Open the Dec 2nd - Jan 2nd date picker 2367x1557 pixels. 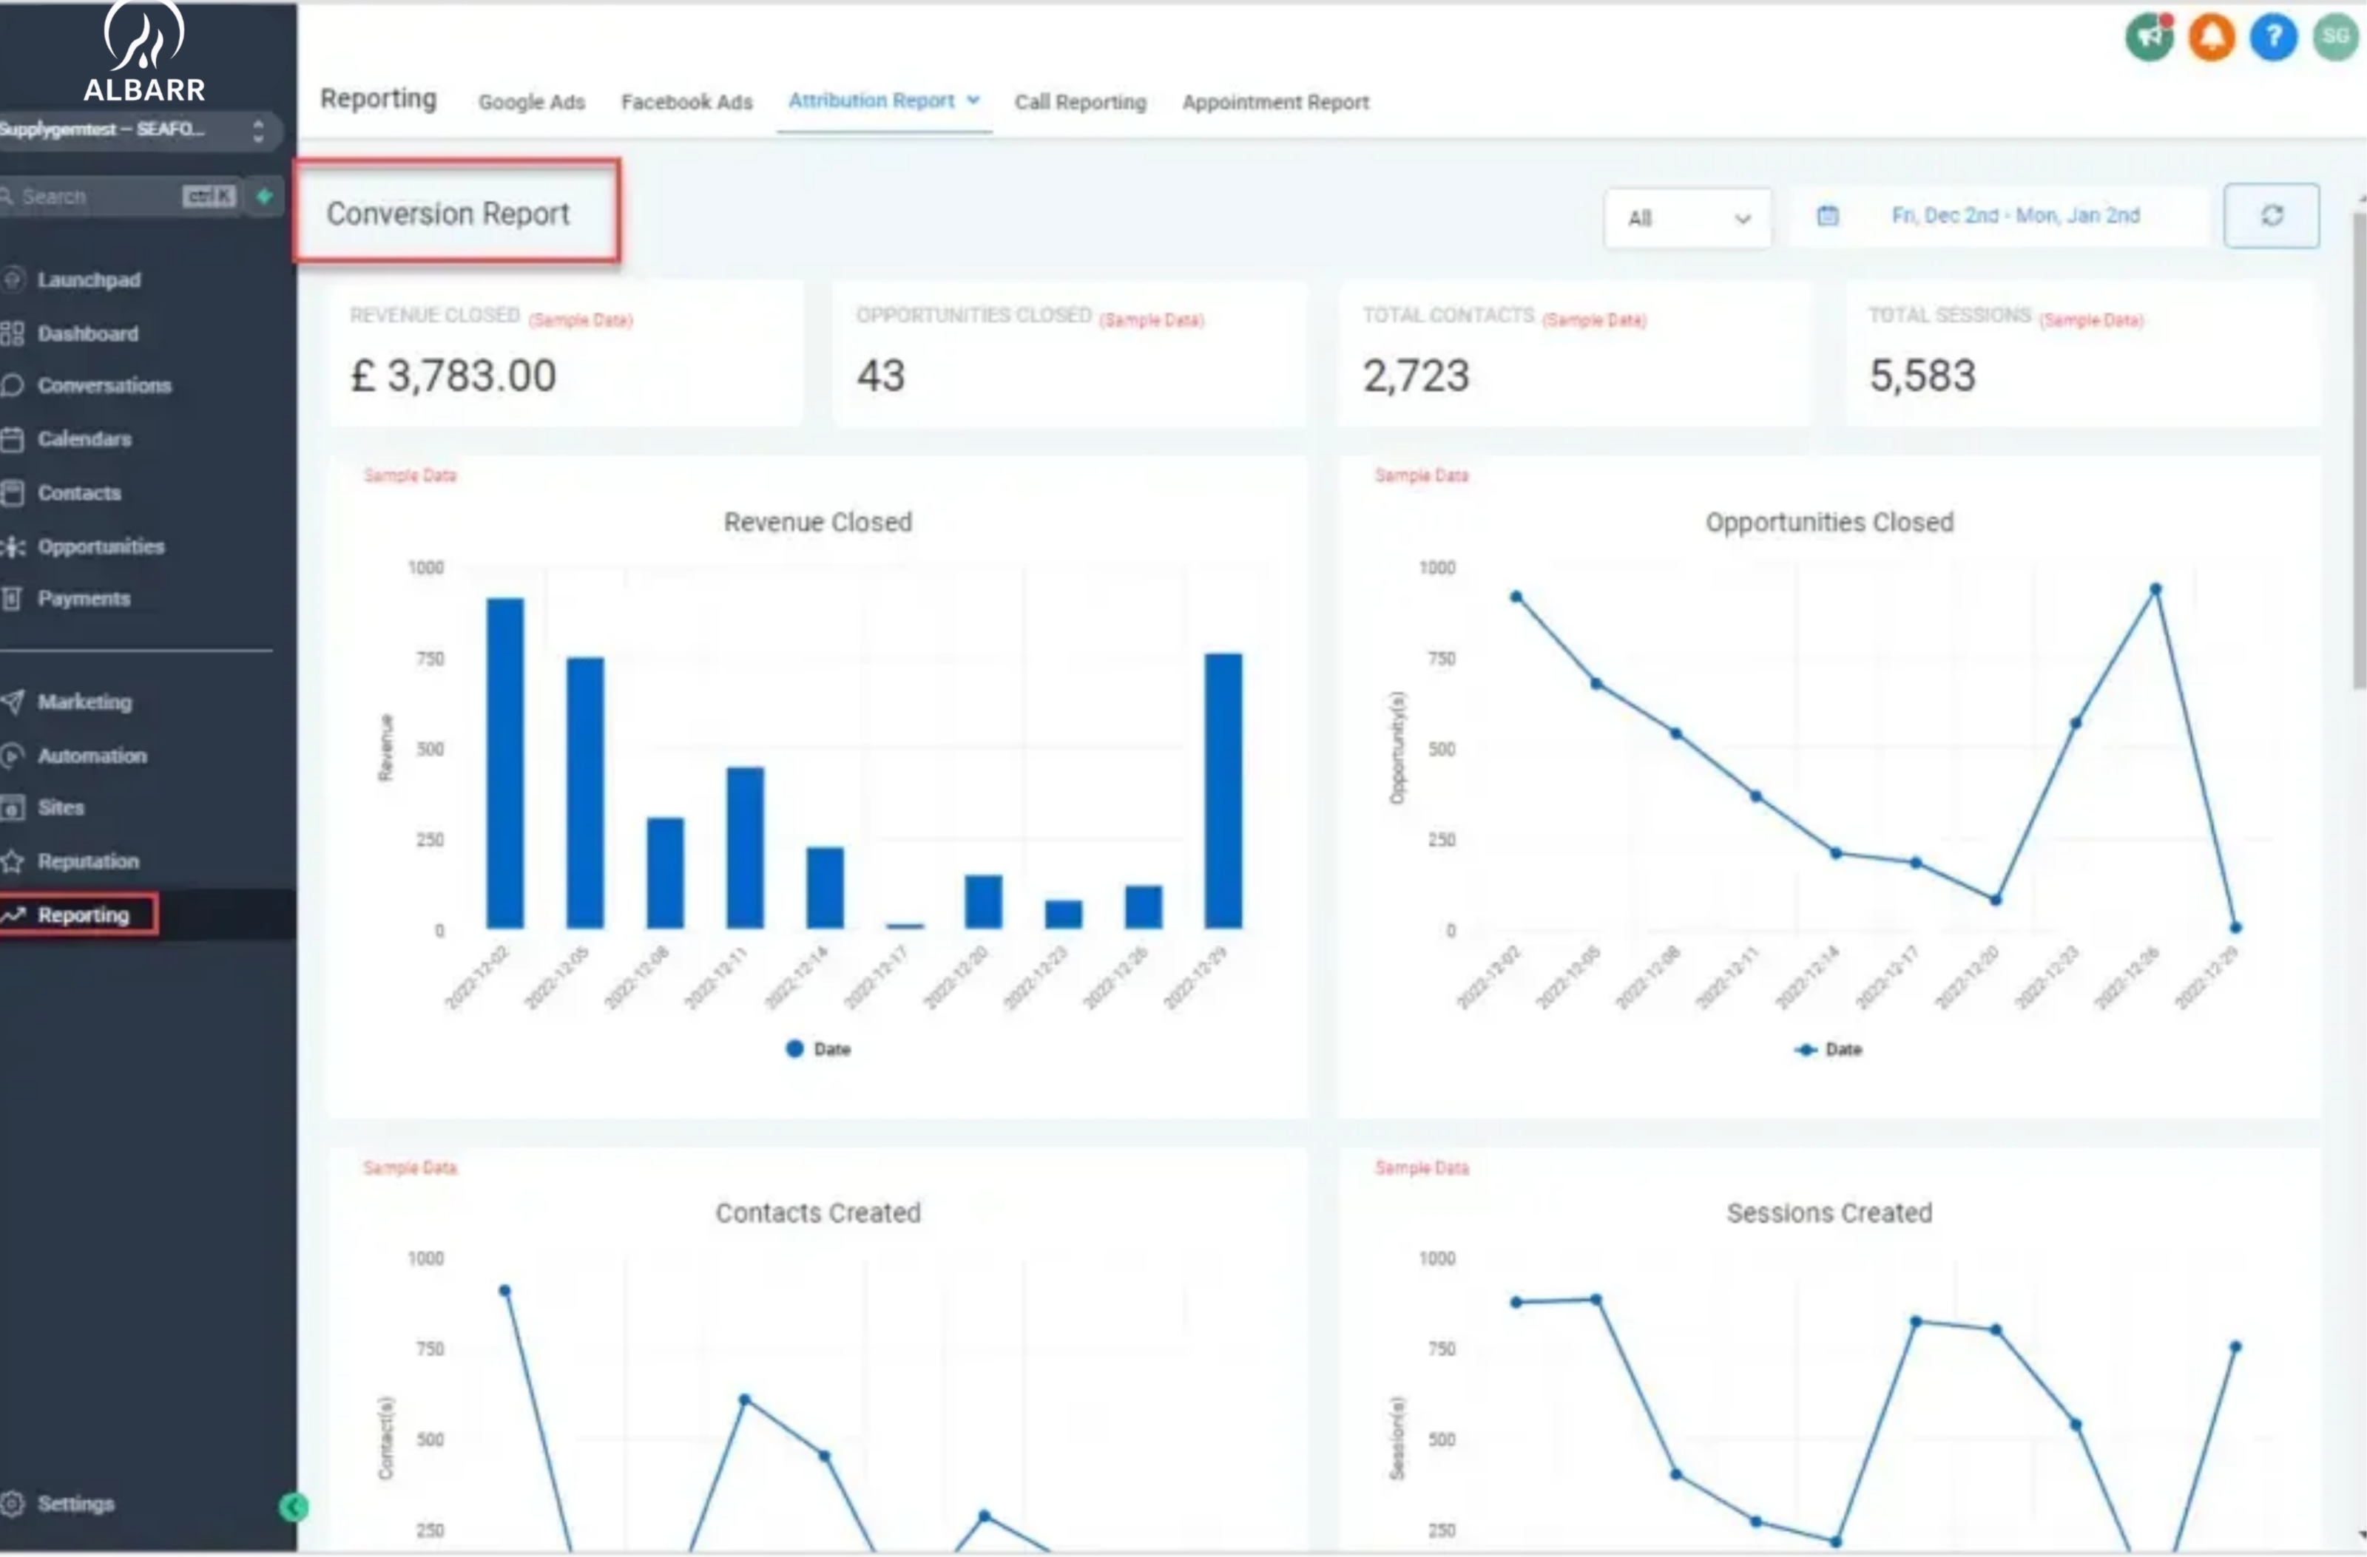(2014, 214)
